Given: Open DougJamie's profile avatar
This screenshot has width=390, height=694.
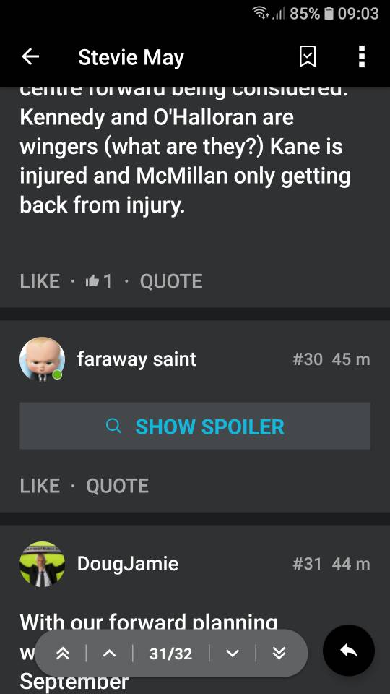Looking at the screenshot, I should 42,563.
